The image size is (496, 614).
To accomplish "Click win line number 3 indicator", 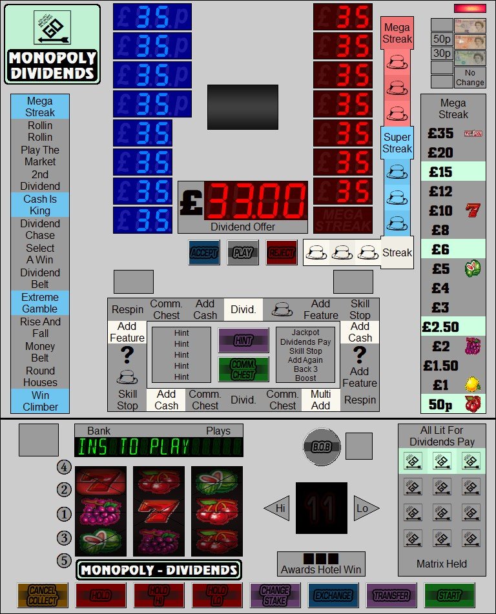I will coord(64,538).
